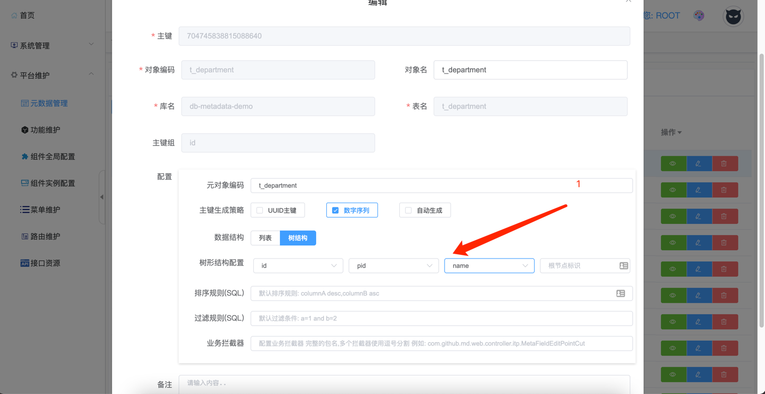Click the black cat user avatar
This screenshot has height=394, width=765.
coord(733,17)
